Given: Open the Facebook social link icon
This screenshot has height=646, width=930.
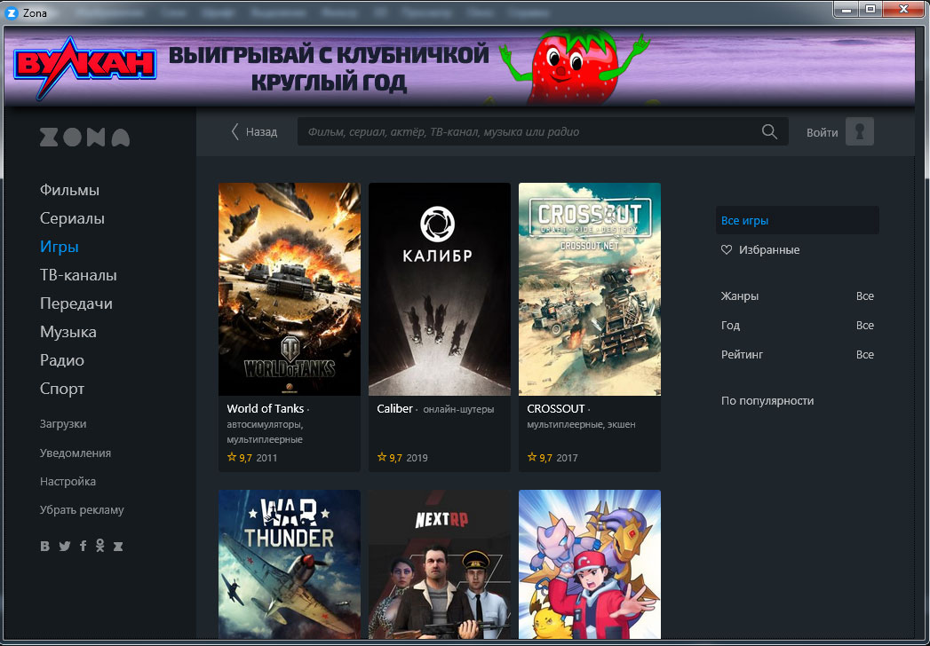Looking at the screenshot, I should tap(83, 546).
